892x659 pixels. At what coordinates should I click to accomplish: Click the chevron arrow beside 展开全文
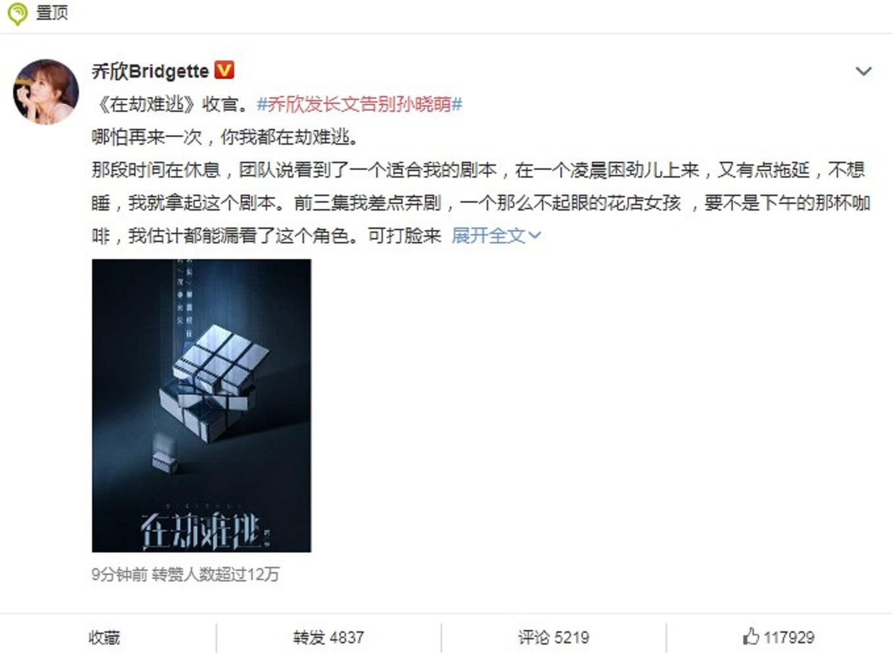[534, 235]
